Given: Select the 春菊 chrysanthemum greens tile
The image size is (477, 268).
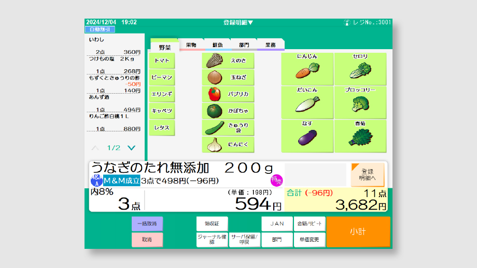Looking at the screenshot, I should coord(360,136).
